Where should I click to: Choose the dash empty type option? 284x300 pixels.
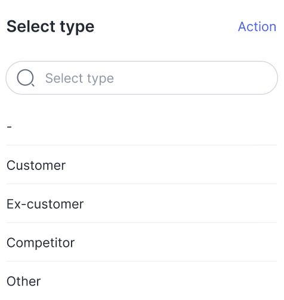pyautogui.click(x=142, y=126)
